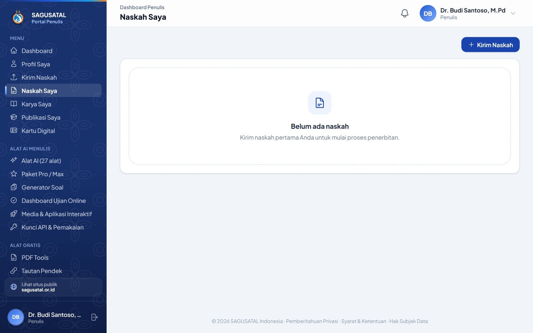Click the document icon in the empty state
Viewport: 533px width, 333px height.
pos(320,103)
